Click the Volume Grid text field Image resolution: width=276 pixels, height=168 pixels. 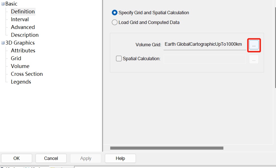point(204,45)
